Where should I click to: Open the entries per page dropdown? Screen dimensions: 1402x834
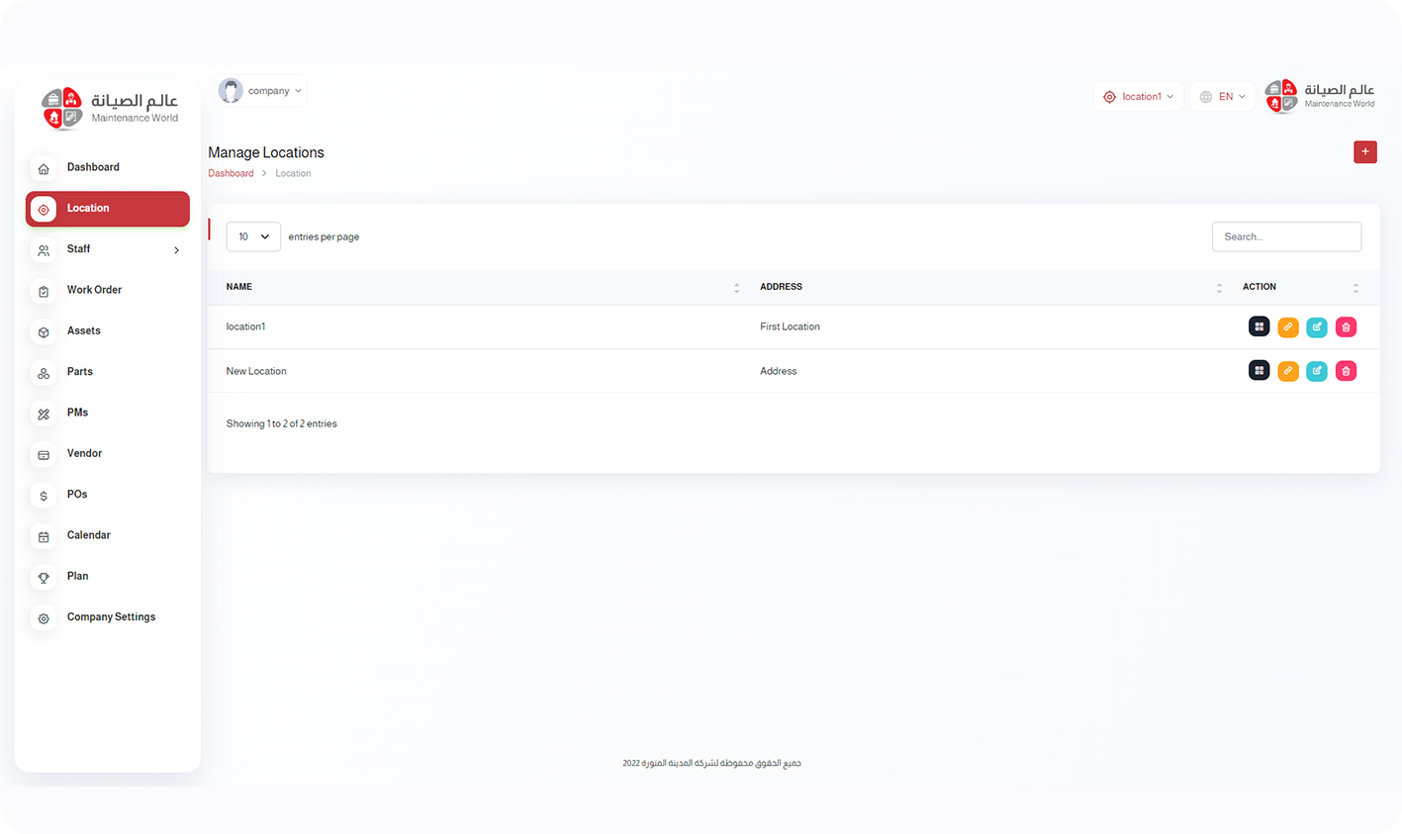pos(253,236)
